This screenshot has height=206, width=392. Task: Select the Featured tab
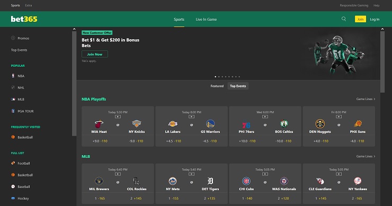[217, 86]
